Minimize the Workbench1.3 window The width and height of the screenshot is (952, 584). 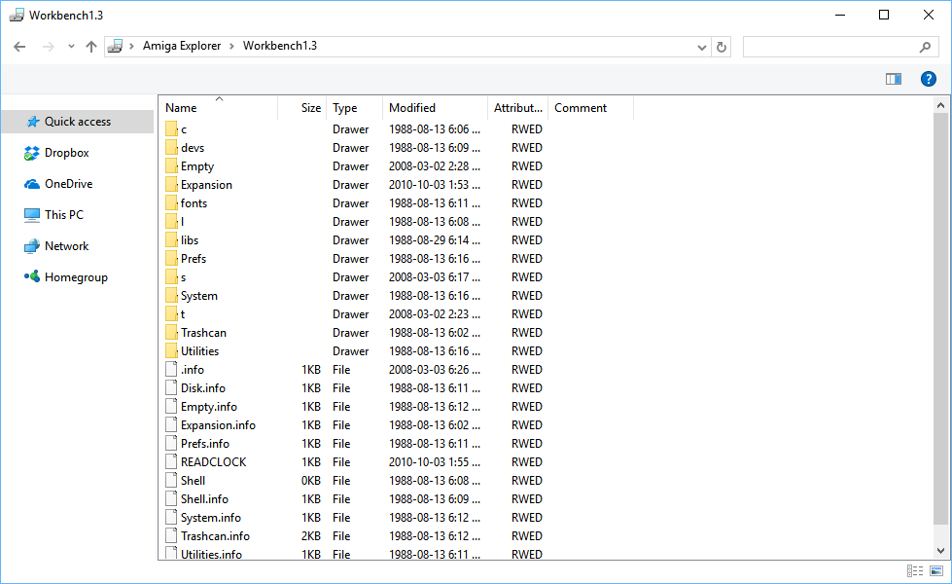(x=840, y=16)
